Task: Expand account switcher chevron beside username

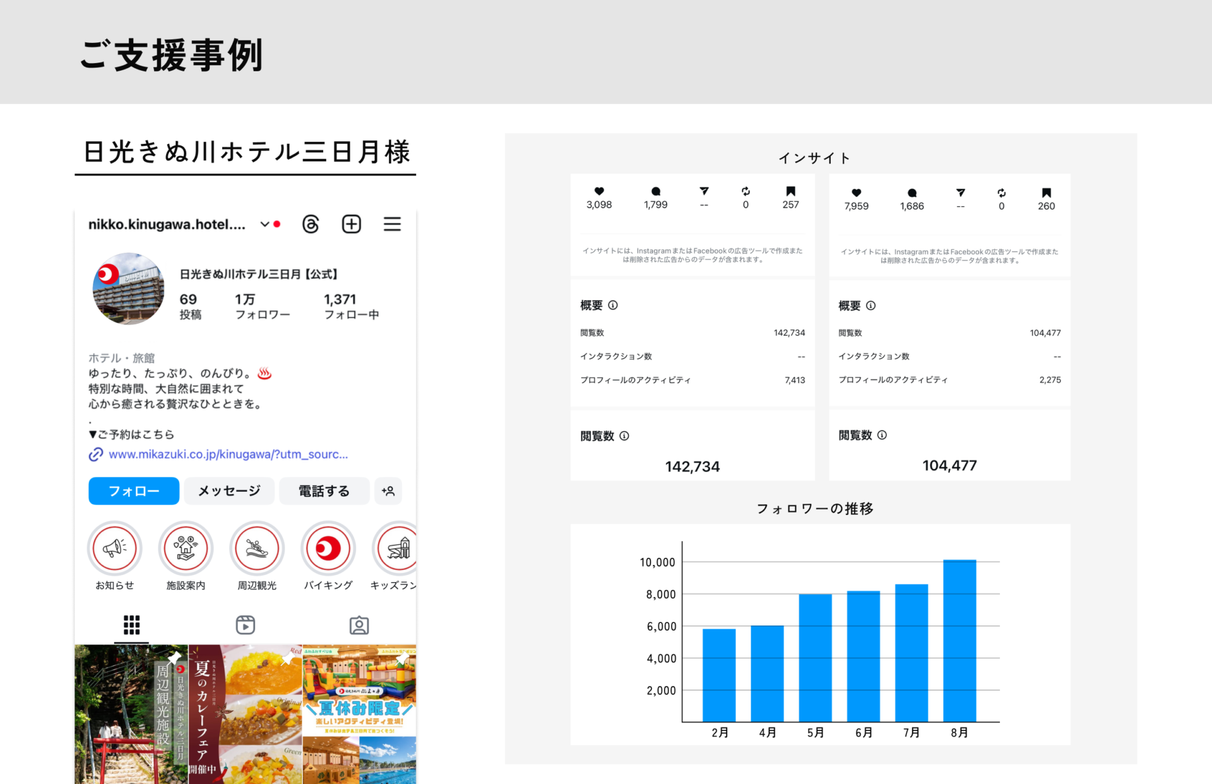Action: (265, 224)
